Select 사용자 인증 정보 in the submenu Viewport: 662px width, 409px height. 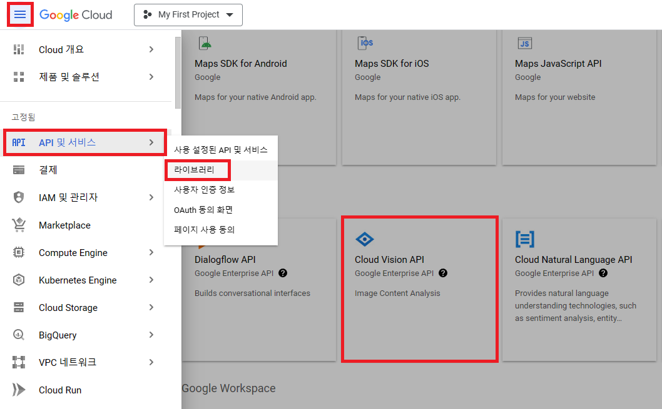click(x=204, y=190)
